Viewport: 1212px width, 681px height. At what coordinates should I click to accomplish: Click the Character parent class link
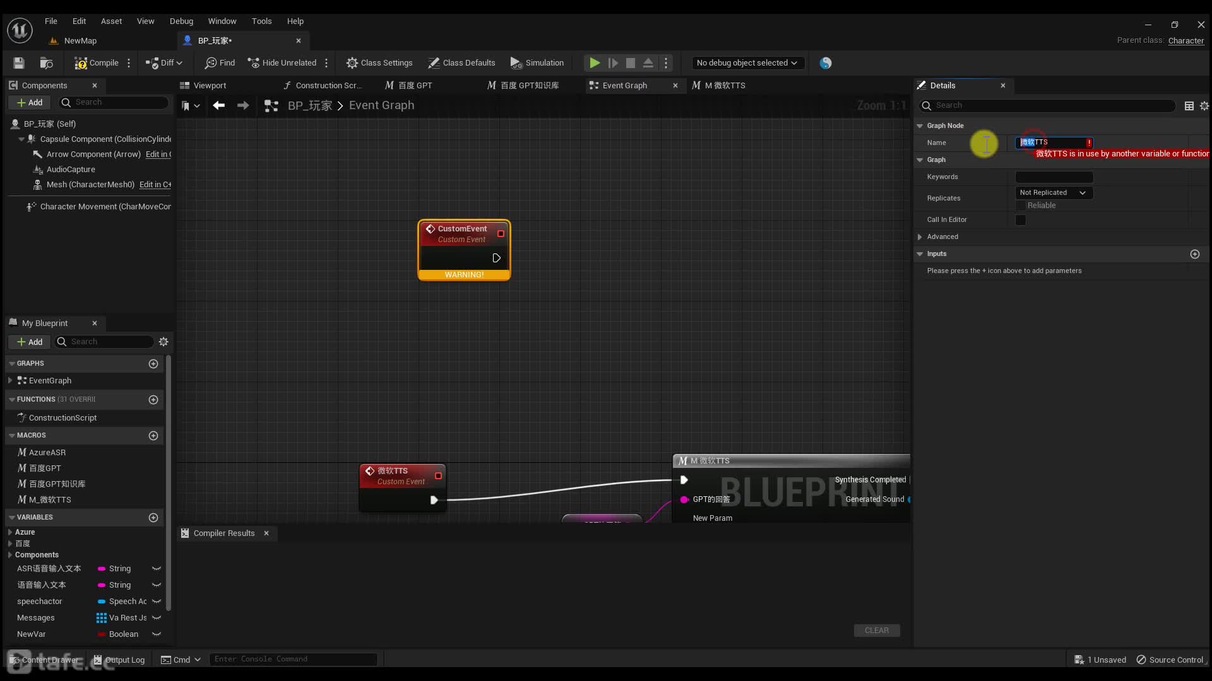1185,40
